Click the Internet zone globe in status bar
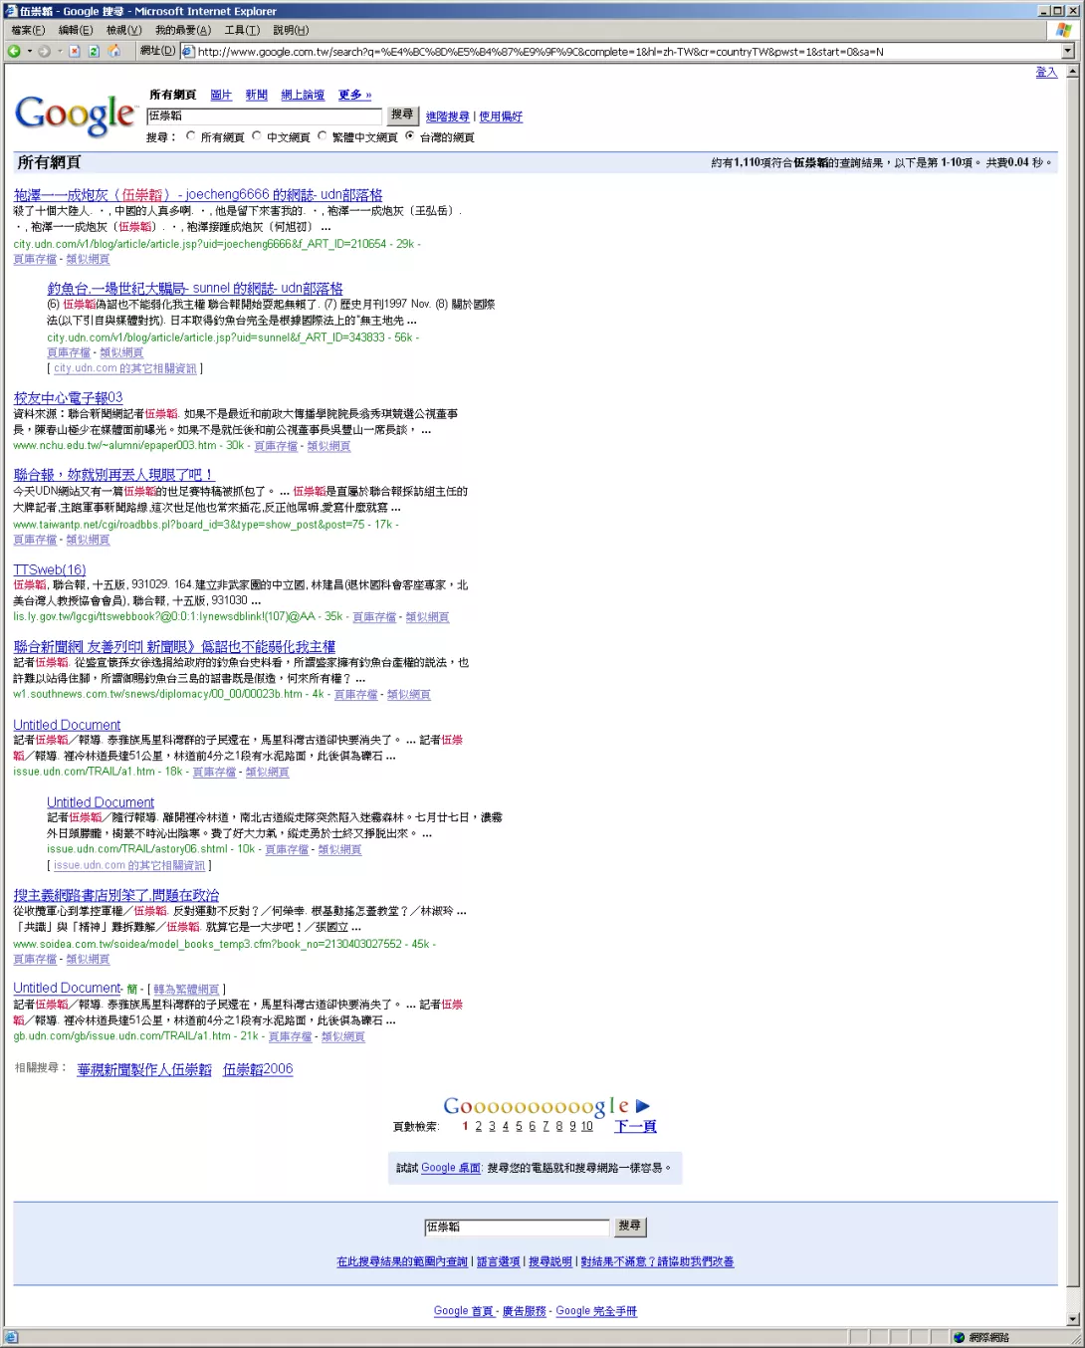This screenshot has width=1085, height=1348. pos(959,1337)
